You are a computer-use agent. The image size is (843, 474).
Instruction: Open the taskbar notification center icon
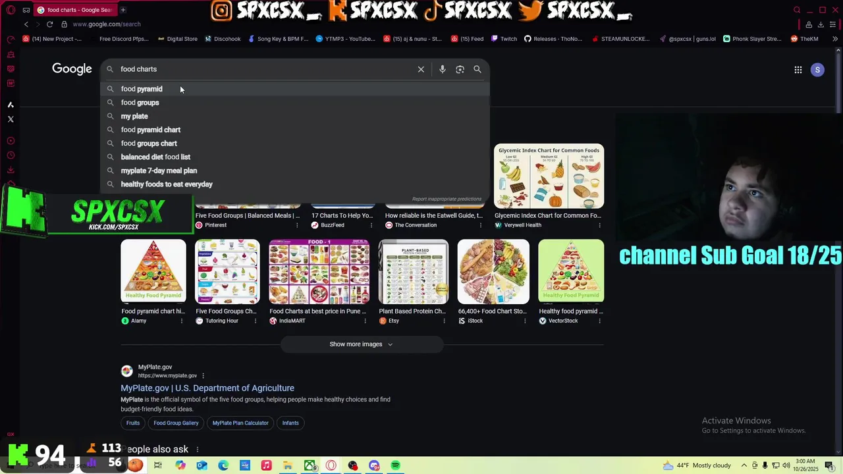point(830,465)
